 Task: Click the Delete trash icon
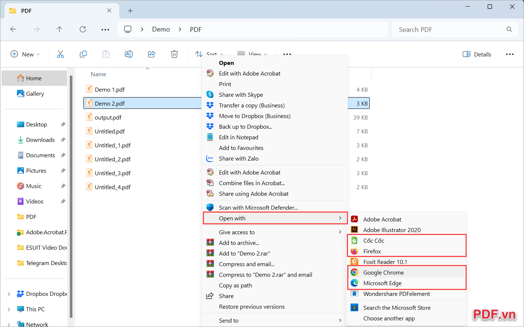pos(174,54)
